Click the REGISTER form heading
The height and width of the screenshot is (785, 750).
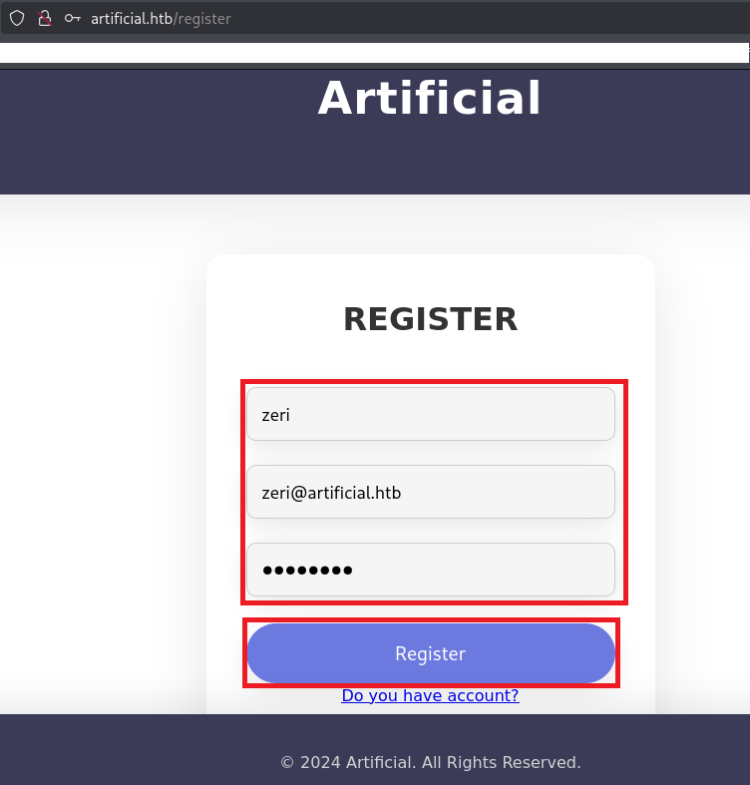(x=430, y=319)
